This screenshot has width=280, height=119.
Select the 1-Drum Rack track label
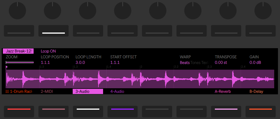(x=21, y=92)
